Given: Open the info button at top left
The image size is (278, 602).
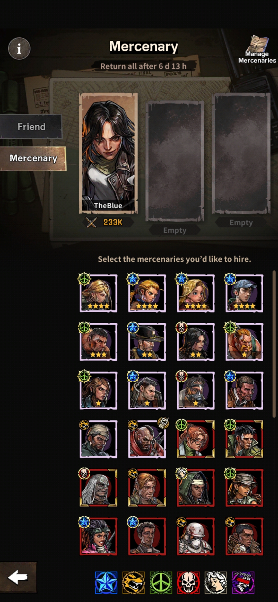Looking at the screenshot, I should pyautogui.click(x=19, y=48).
